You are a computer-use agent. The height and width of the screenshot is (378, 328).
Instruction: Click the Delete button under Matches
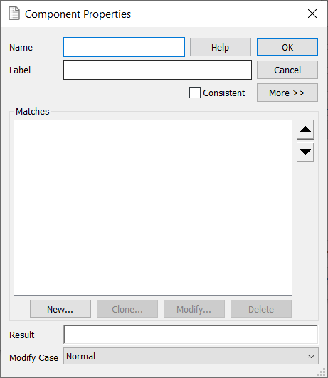261,309
